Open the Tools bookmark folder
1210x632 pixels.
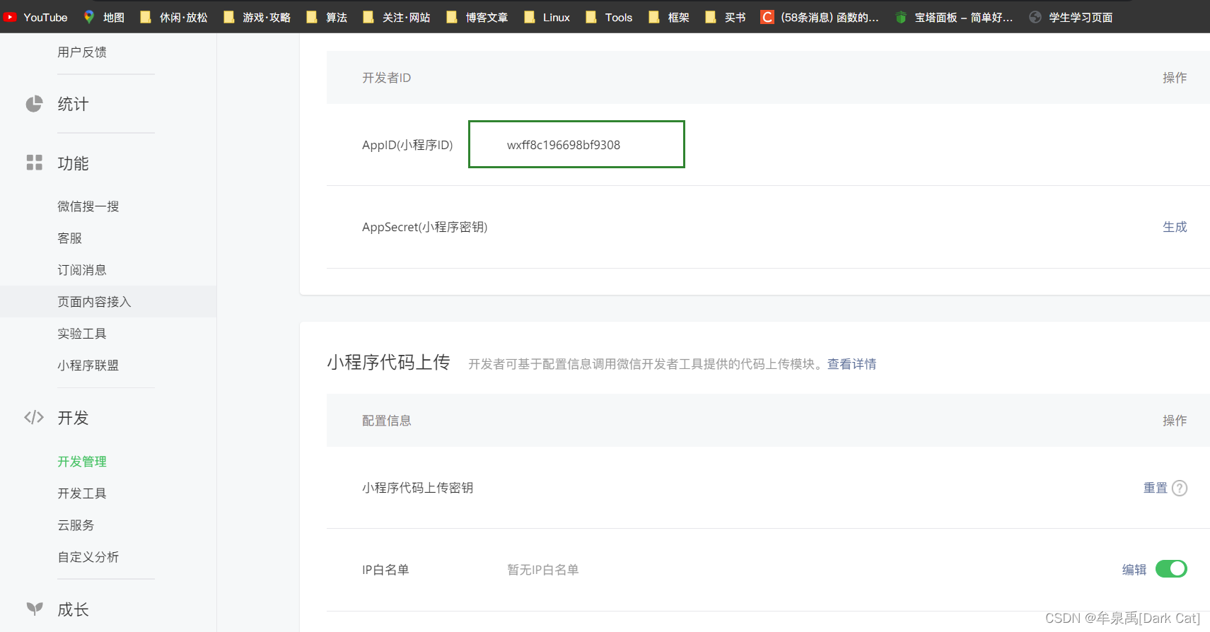tap(610, 17)
